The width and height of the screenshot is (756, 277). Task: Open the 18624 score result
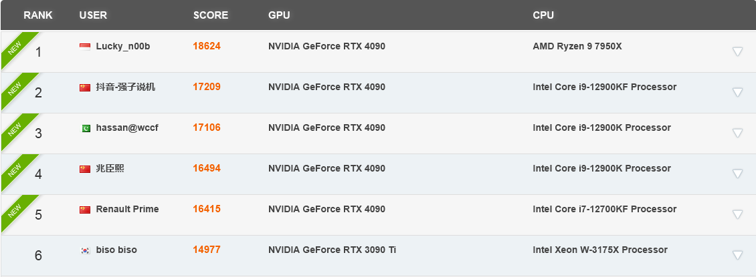click(207, 47)
